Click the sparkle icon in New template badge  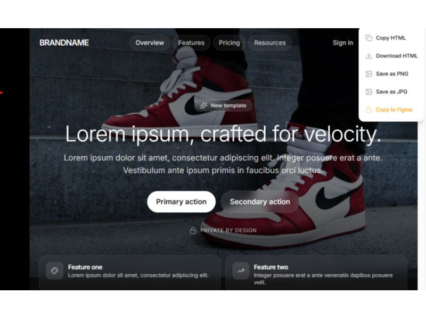point(203,105)
